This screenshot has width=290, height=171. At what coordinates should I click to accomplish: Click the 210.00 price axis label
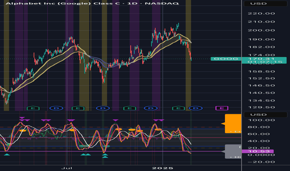(261, 22)
